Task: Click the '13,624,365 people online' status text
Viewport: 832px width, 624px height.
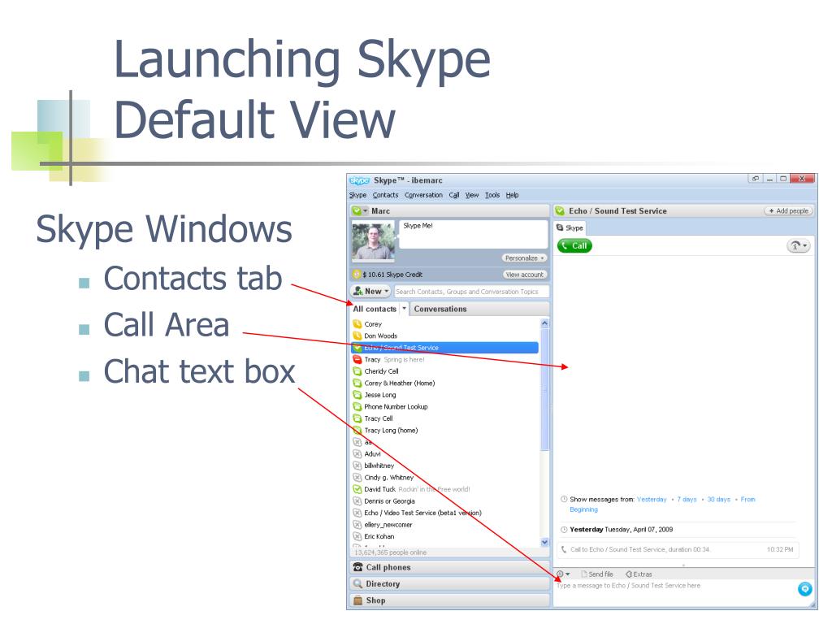Action: (x=391, y=552)
